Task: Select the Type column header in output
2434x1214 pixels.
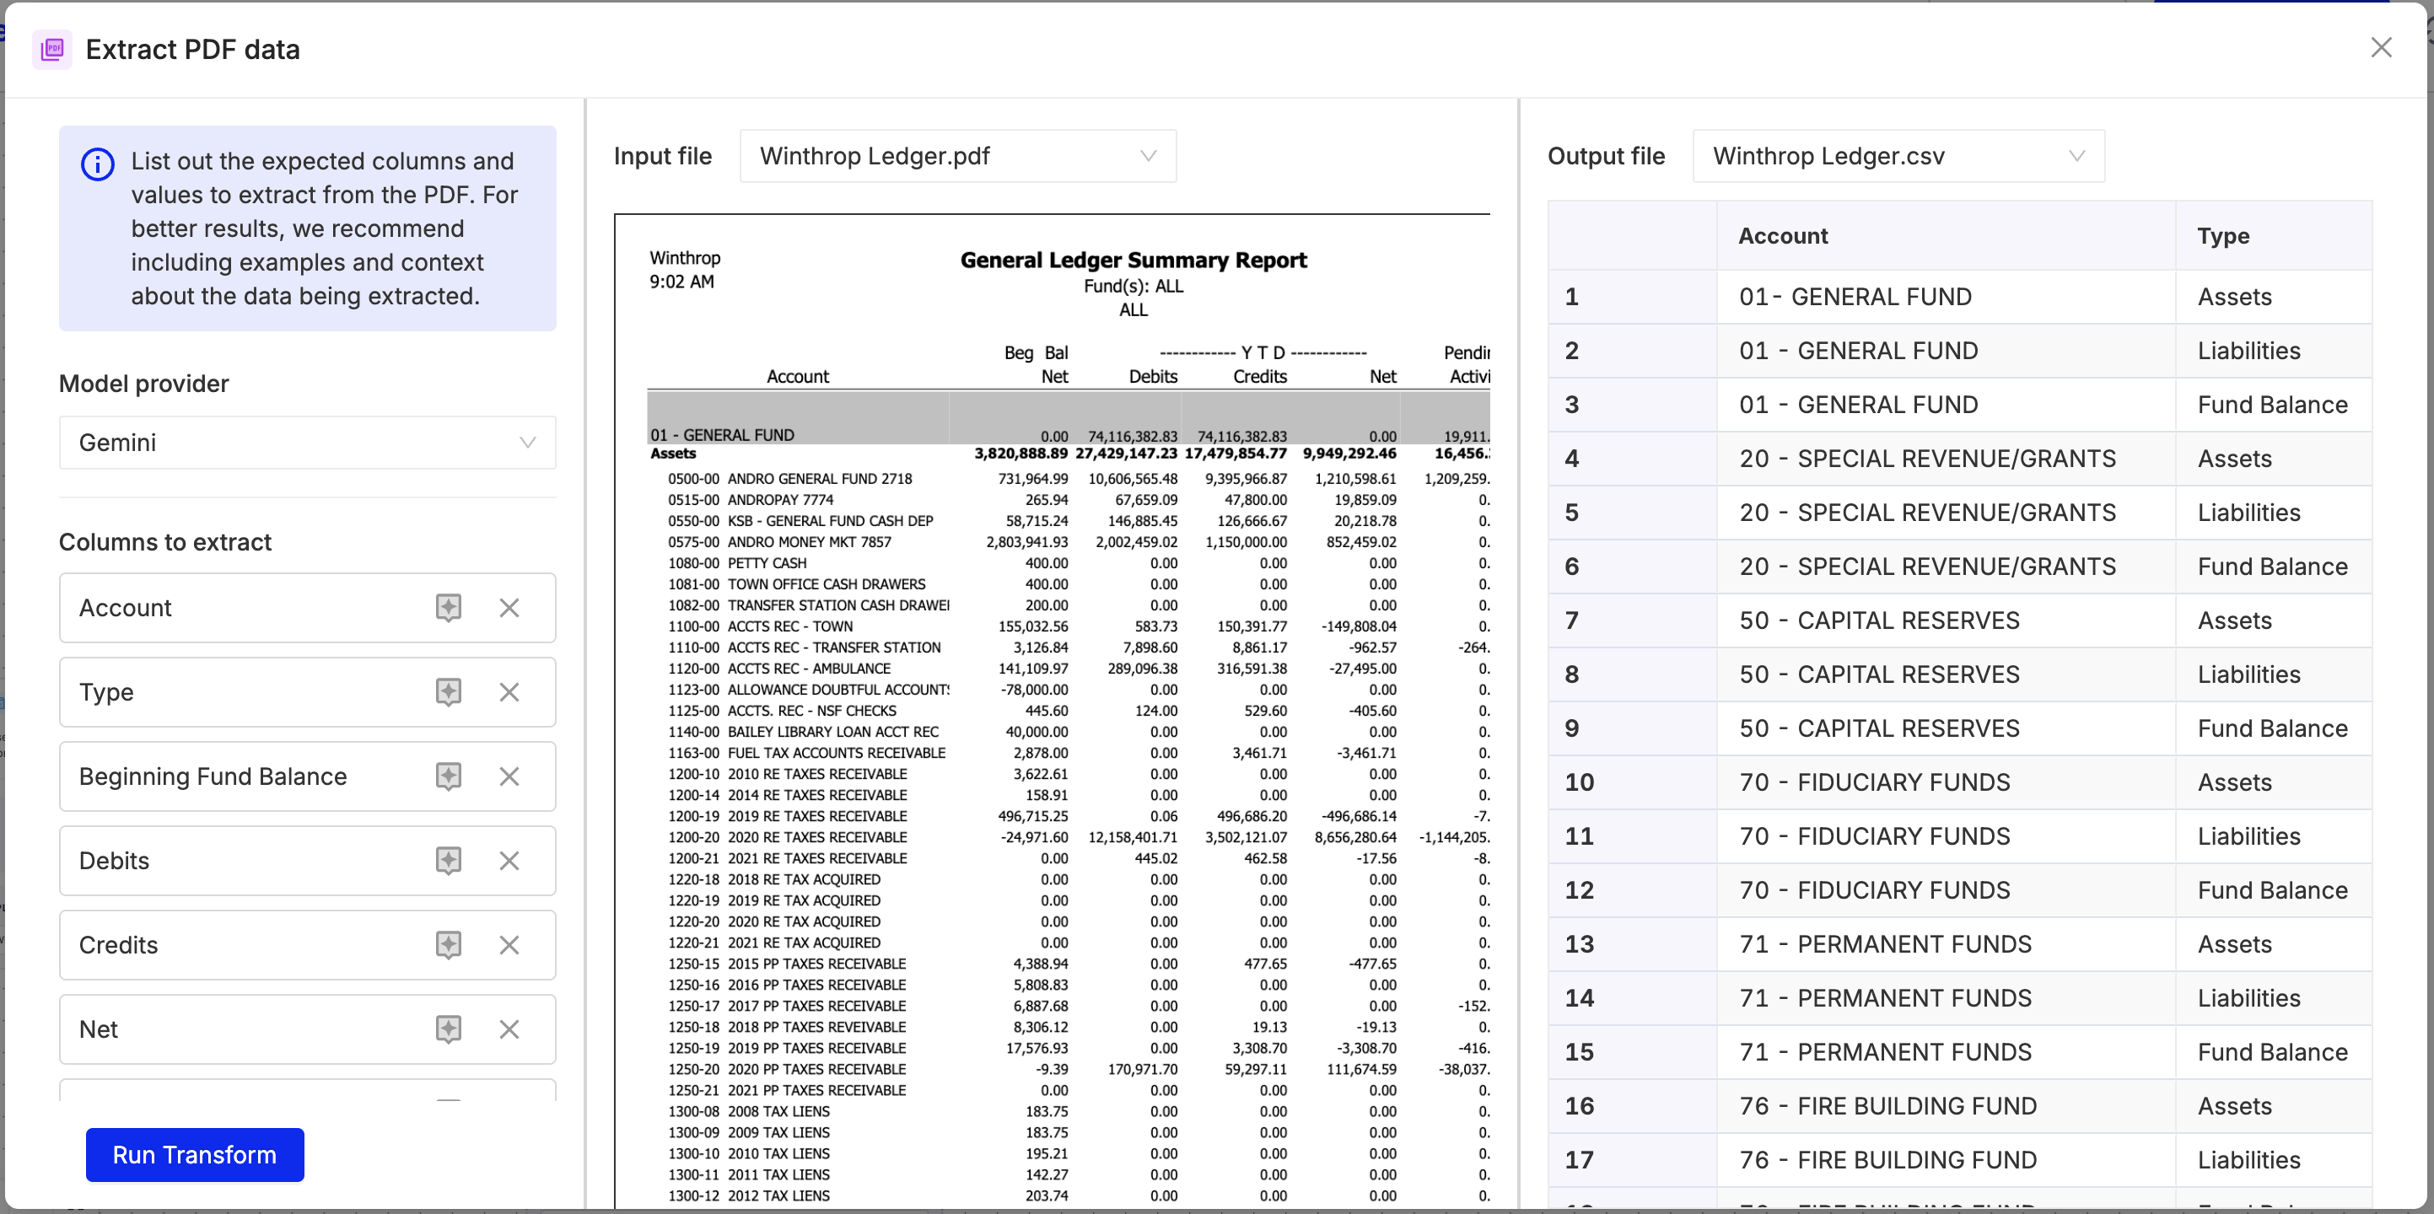Action: coord(2222,235)
